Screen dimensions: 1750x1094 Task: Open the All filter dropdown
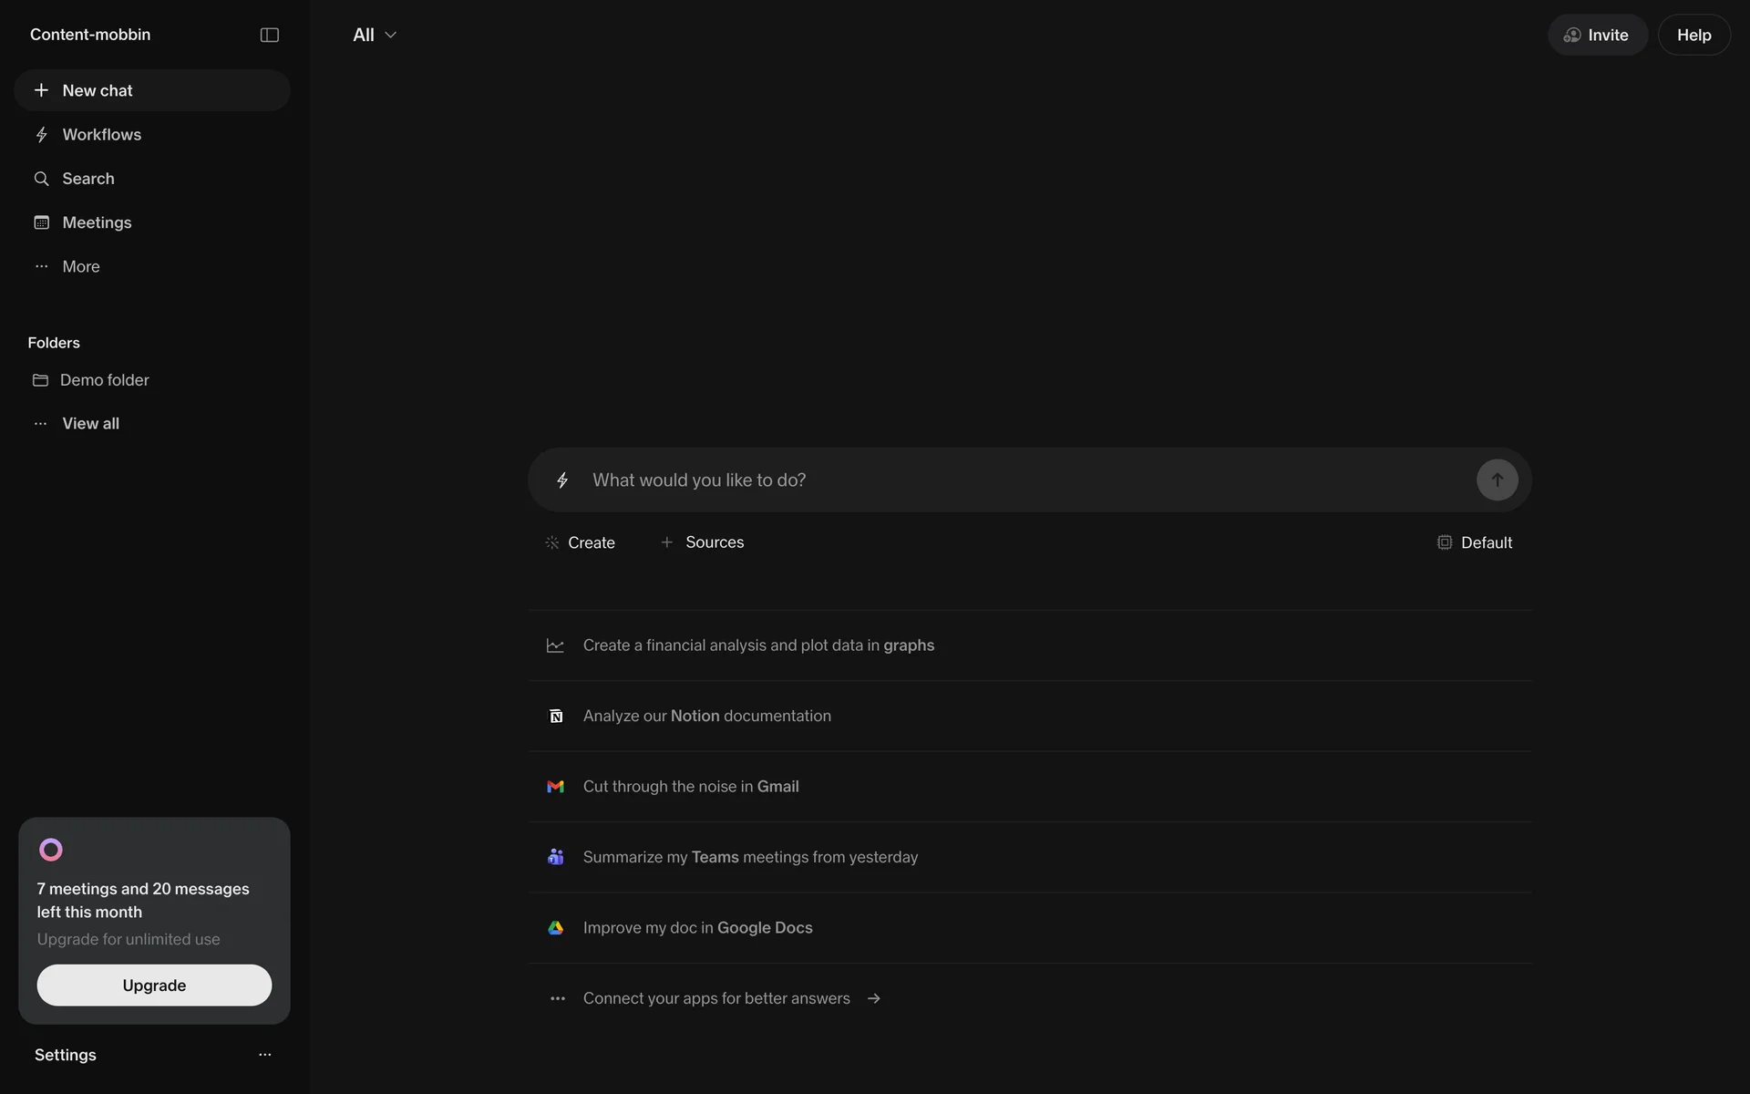pos(375,35)
